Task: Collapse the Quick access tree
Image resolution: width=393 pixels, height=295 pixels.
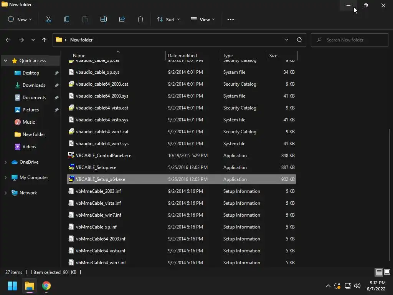Action: [x=5, y=60]
